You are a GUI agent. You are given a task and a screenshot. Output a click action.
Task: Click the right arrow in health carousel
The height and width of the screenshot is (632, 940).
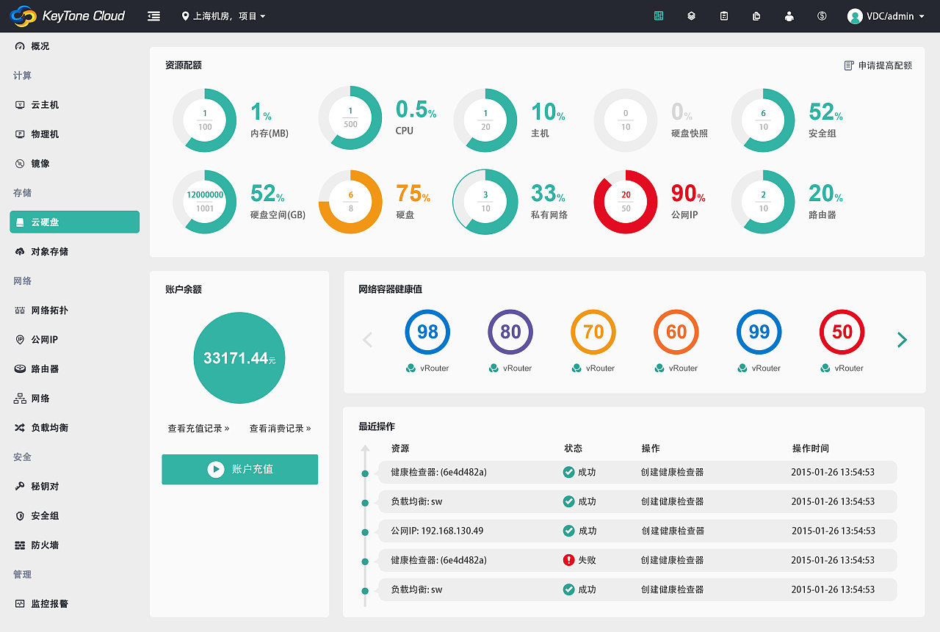[902, 339]
